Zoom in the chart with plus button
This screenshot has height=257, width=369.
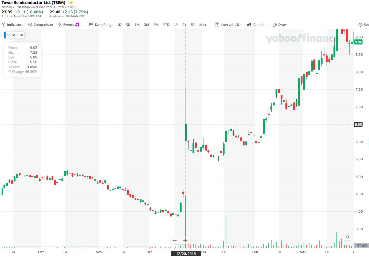coord(185,240)
